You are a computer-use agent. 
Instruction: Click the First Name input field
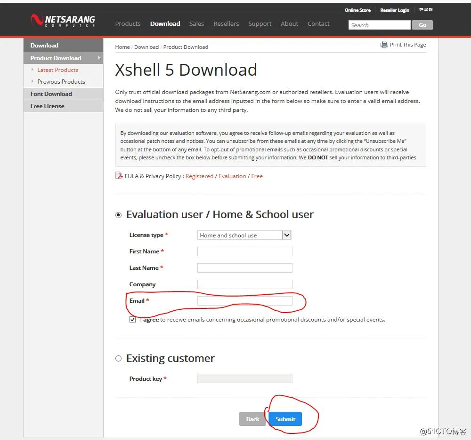coord(245,251)
